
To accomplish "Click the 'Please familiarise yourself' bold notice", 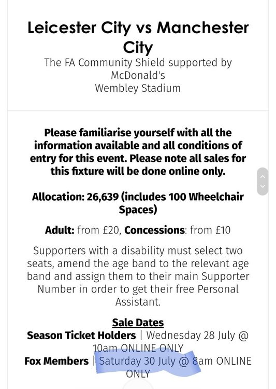I will pos(138,152).
